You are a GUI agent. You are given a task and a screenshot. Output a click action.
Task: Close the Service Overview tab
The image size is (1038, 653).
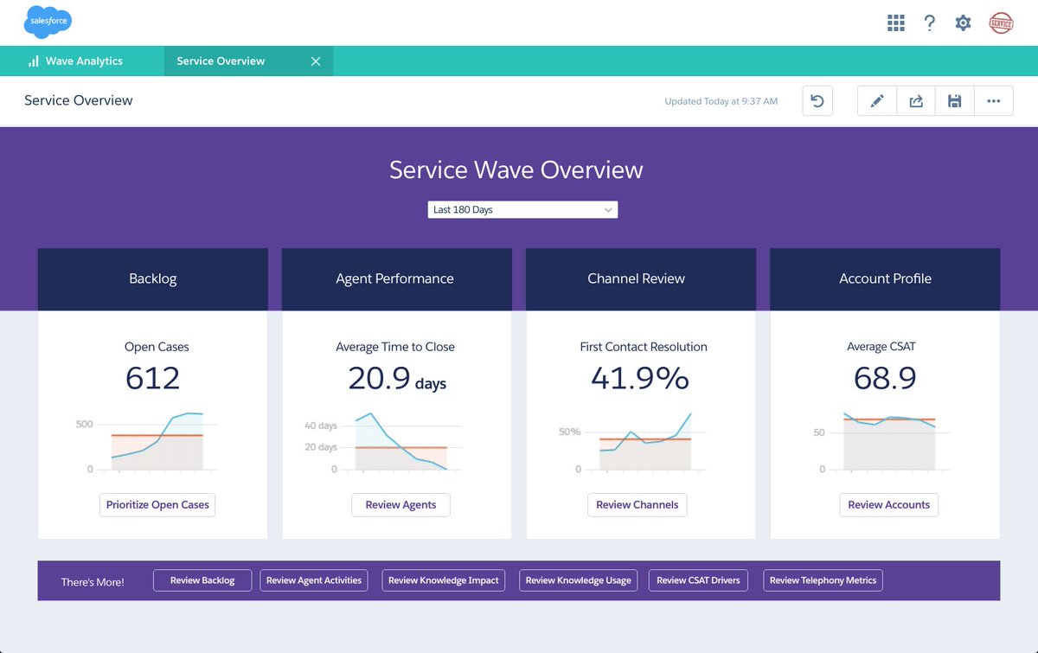coord(316,61)
